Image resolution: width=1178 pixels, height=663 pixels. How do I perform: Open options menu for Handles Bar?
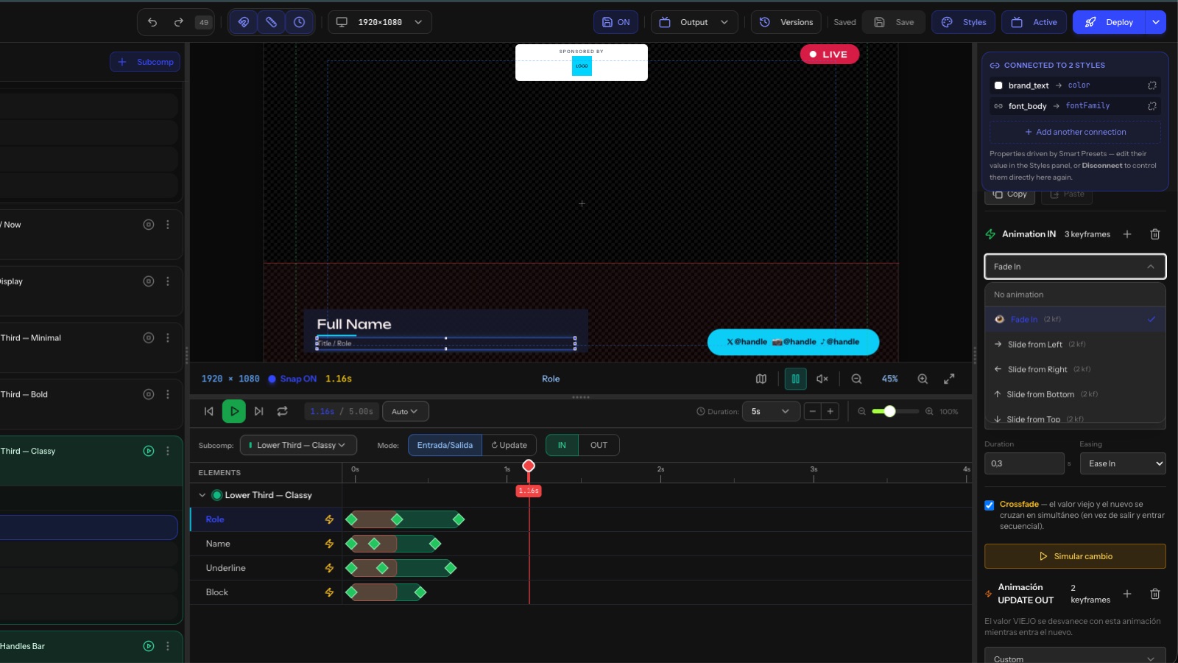point(168,646)
